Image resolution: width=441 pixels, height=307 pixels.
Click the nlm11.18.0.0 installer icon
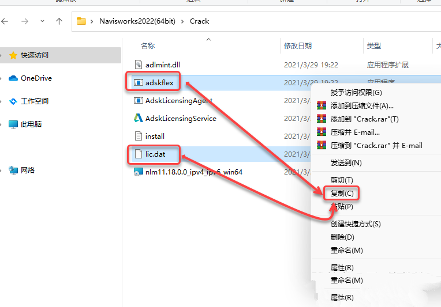click(138, 172)
